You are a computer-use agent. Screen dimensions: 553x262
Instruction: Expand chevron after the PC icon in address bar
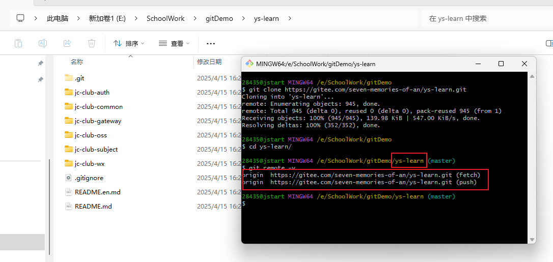tap(36, 18)
